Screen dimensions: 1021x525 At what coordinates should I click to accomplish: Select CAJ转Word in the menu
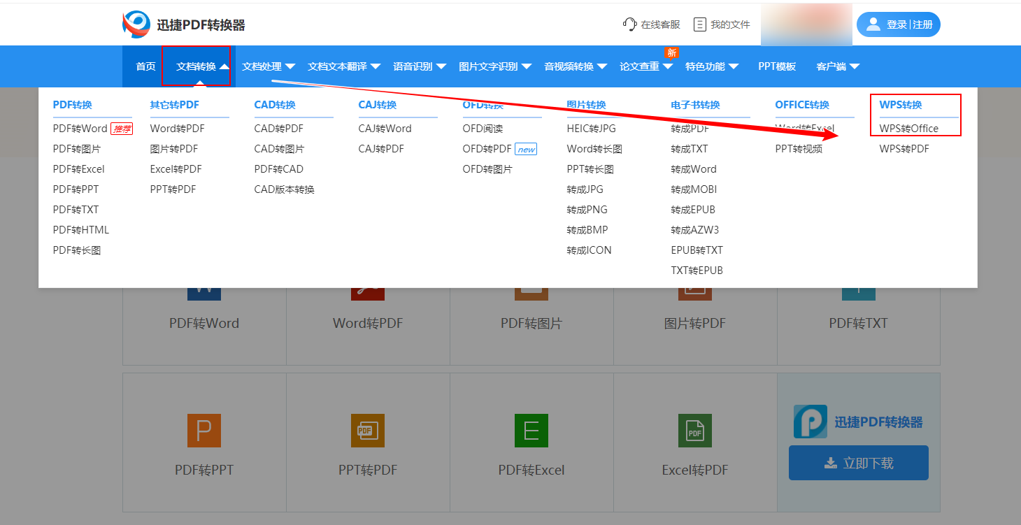385,129
